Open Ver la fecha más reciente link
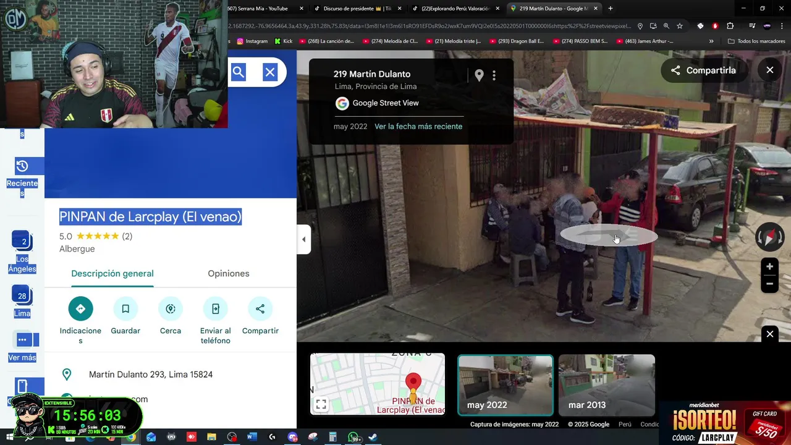 pyautogui.click(x=418, y=126)
